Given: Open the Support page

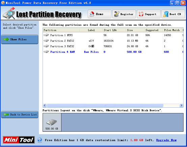Looking at the screenshot, I should coord(149,14).
